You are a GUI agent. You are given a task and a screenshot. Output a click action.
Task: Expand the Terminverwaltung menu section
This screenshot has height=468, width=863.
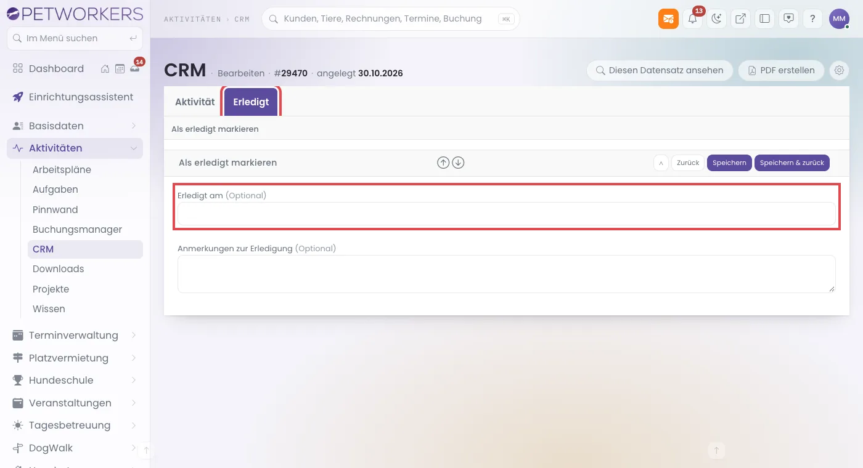(75, 335)
